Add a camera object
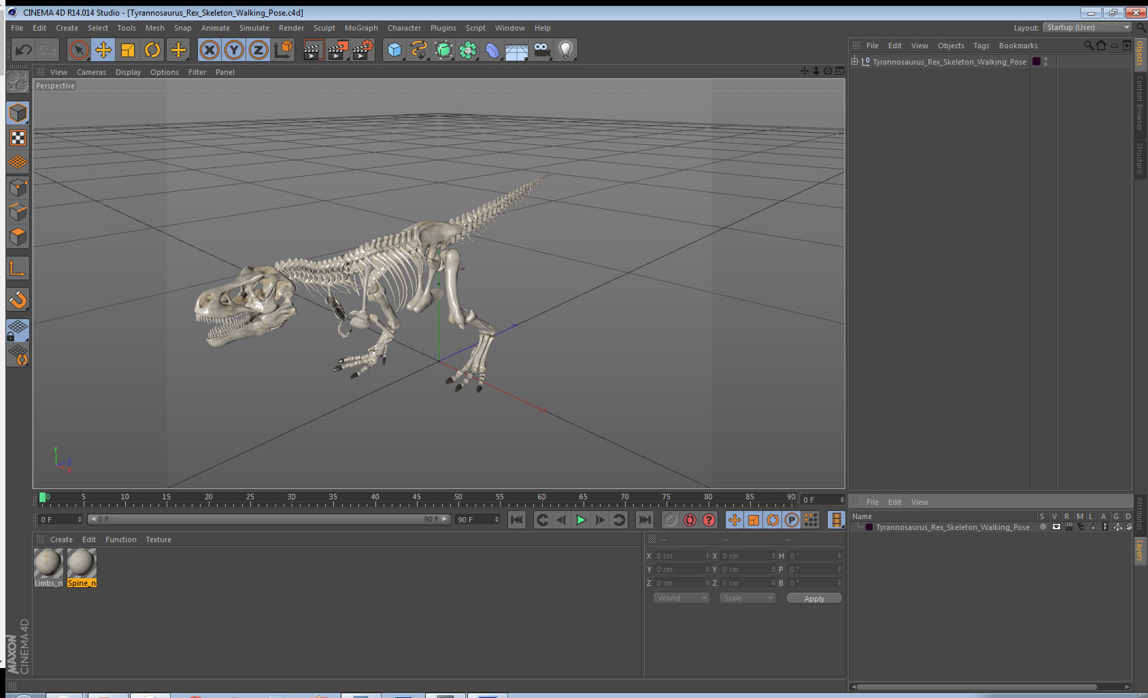1148x698 pixels. pos(541,50)
